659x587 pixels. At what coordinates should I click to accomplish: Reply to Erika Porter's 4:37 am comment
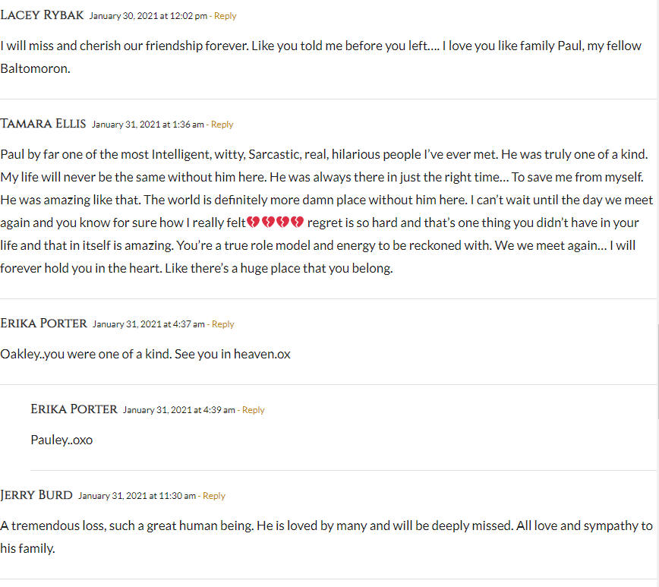pos(222,324)
